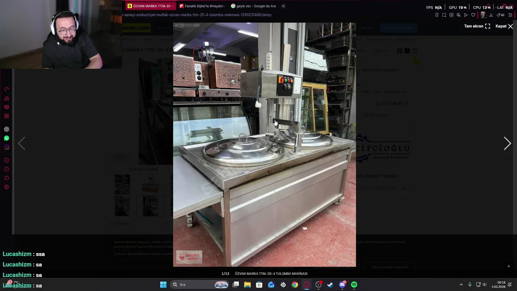Open volume control in system tray
This screenshot has height=291, width=517.
point(484,285)
